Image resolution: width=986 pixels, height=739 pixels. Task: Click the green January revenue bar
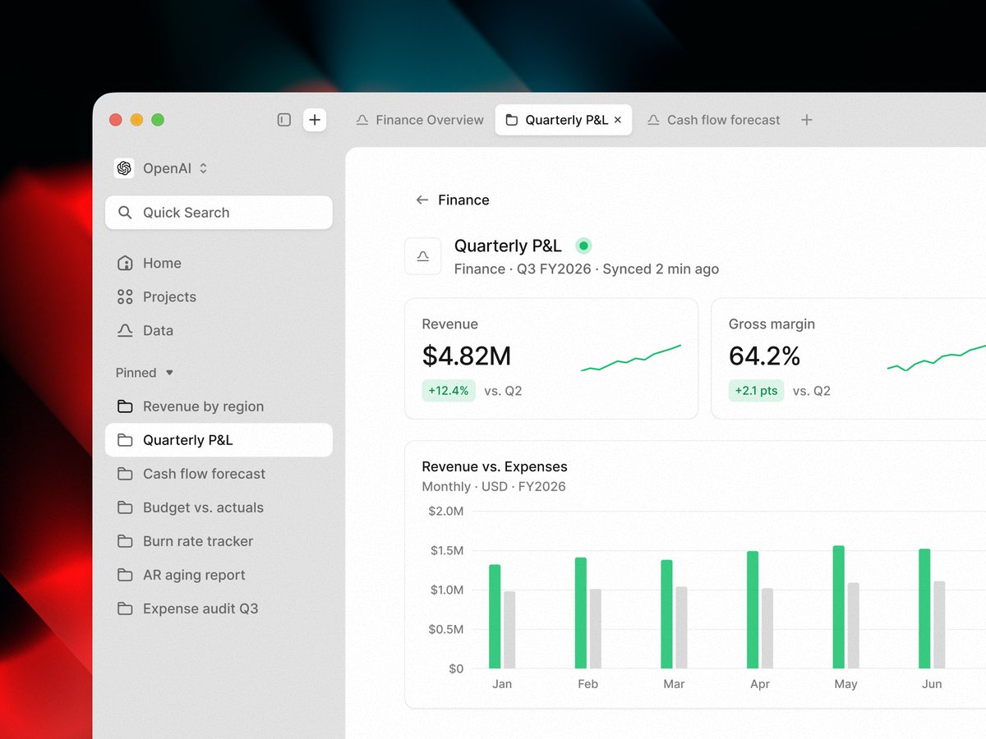[495, 617]
